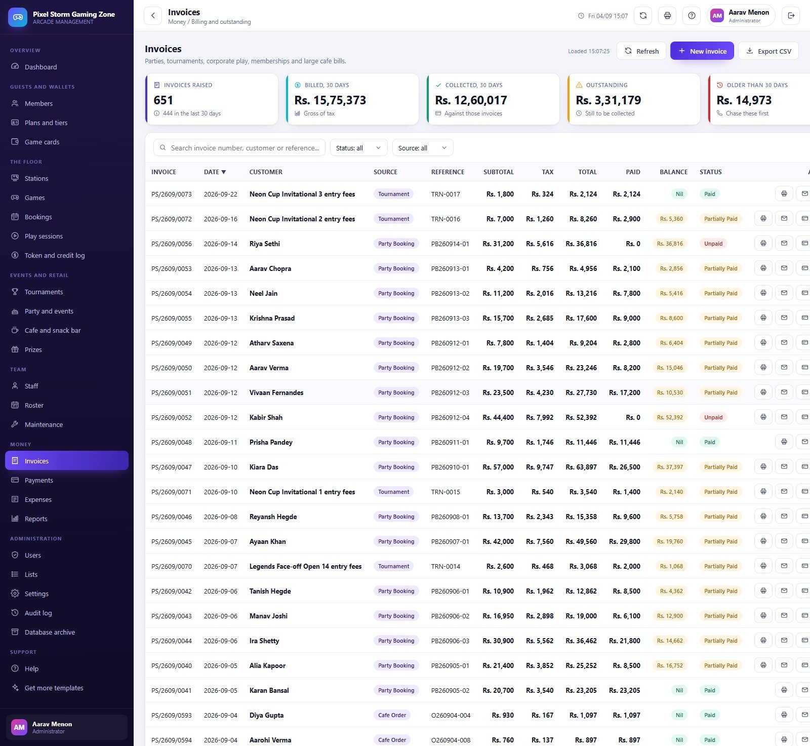Email Neel Jain's invoice
The width and height of the screenshot is (810, 746).
pyautogui.click(x=784, y=293)
